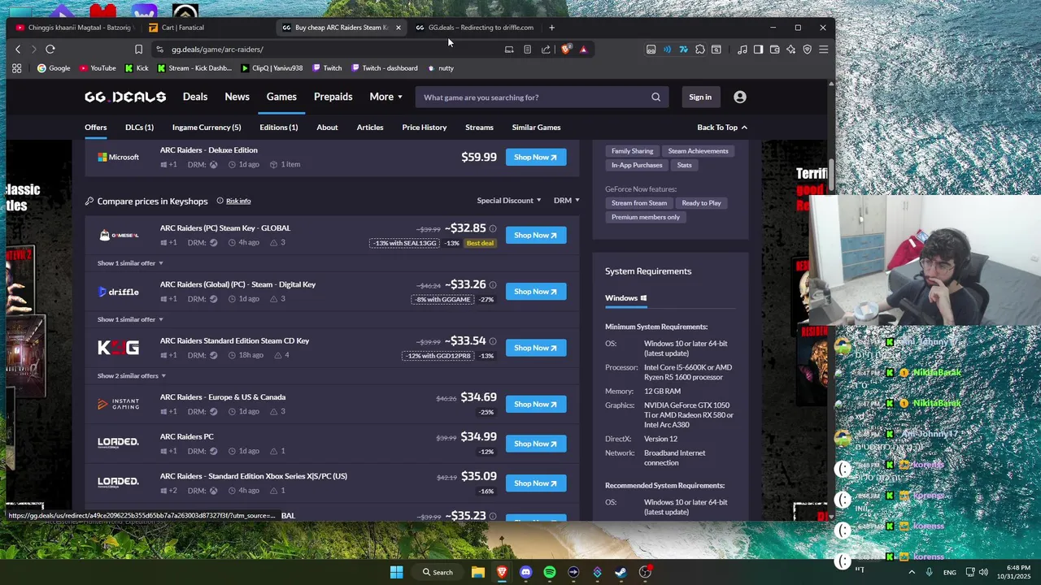Screen dimensions: 1041x585
Task: Open Brave Leo AI sparkle icon
Action: (x=791, y=49)
